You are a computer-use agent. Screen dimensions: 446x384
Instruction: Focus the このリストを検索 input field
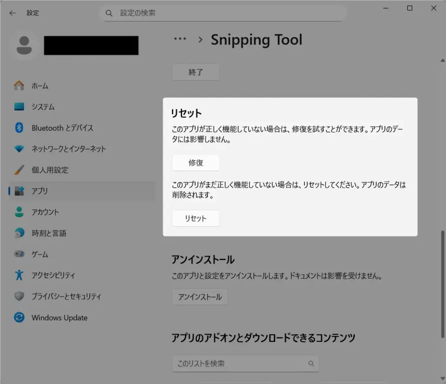[x=246, y=364]
